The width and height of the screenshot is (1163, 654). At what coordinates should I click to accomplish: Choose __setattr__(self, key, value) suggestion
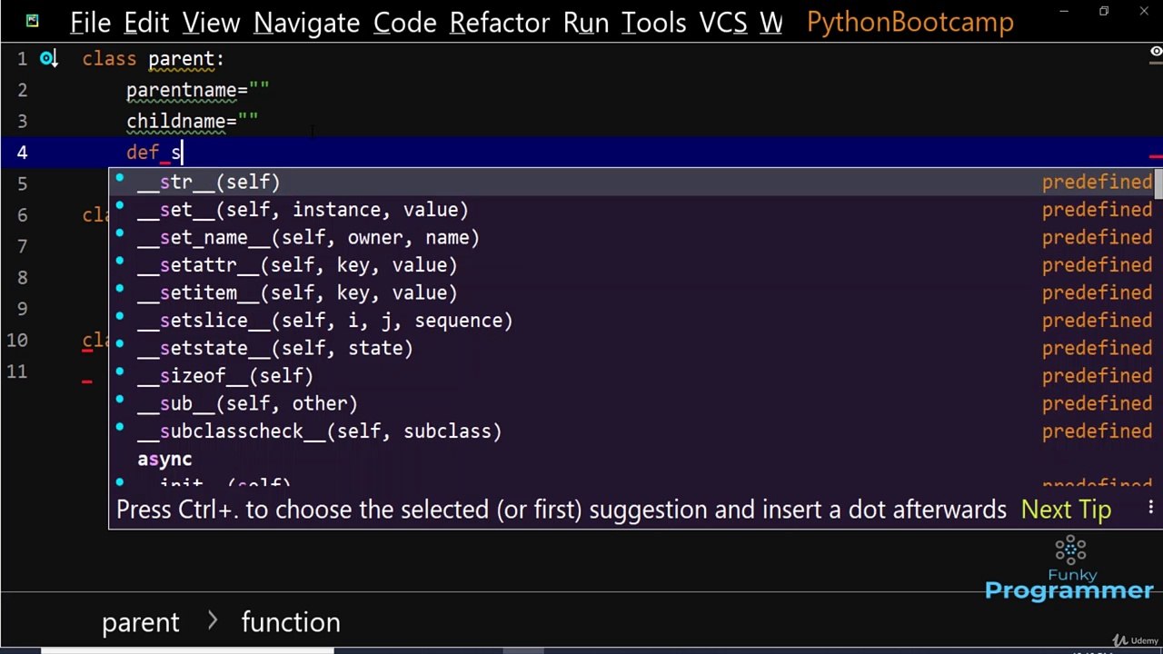297,265
